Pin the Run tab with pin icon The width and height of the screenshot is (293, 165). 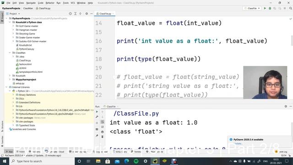coord(97,136)
